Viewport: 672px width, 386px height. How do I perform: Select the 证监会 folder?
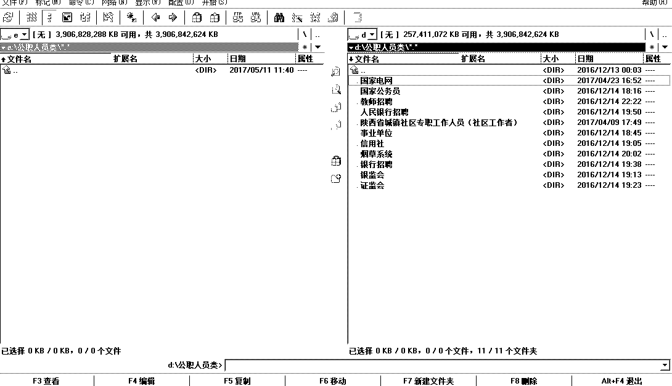coord(510,185)
